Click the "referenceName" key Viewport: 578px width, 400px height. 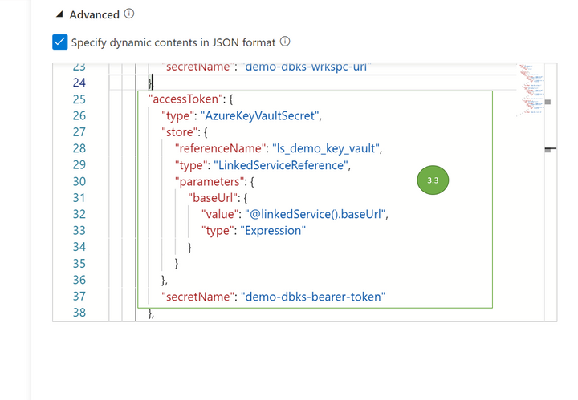[221, 148]
